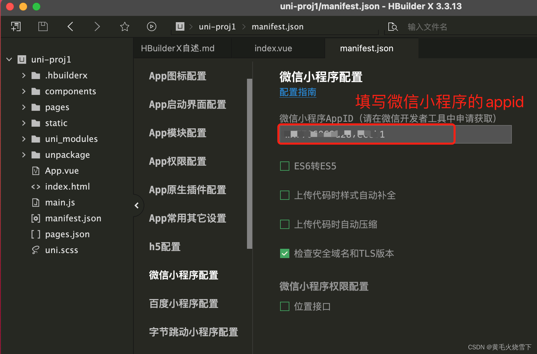The image size is (537, 354).
Task: Disable the 检查安全域名和TLS版本 checkbox
Action: pos(284,253)
